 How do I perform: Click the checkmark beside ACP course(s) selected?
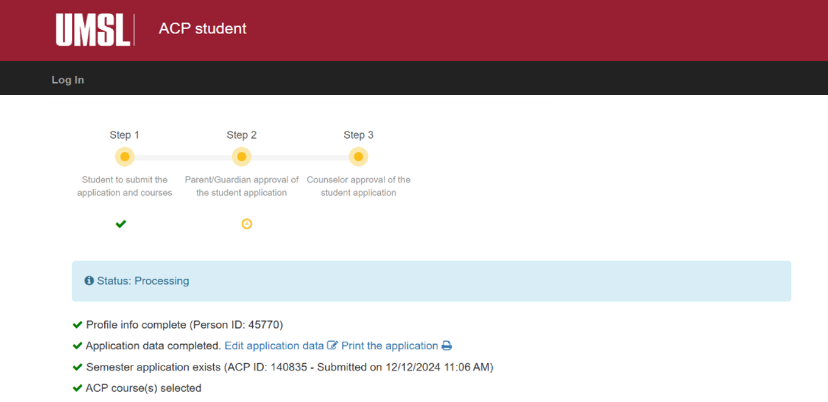click(77, 387)
